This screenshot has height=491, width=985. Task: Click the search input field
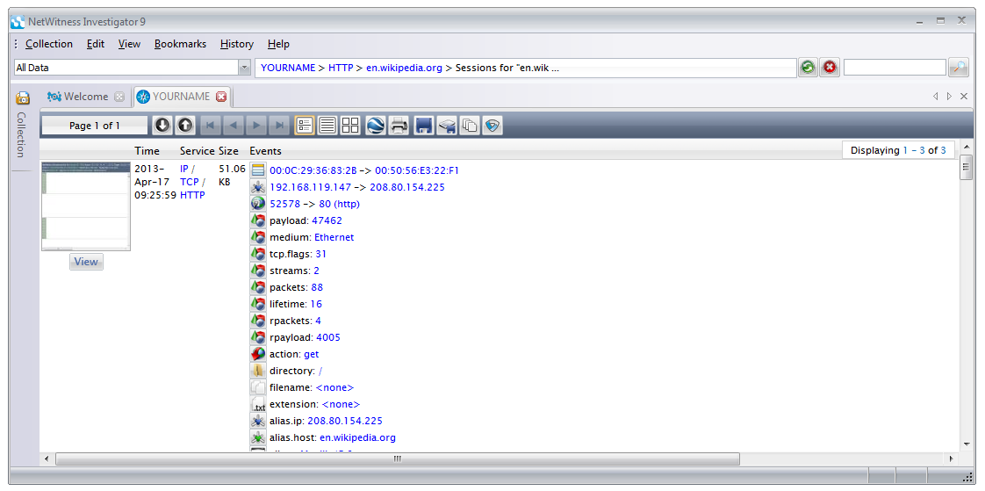pos(895,68)
